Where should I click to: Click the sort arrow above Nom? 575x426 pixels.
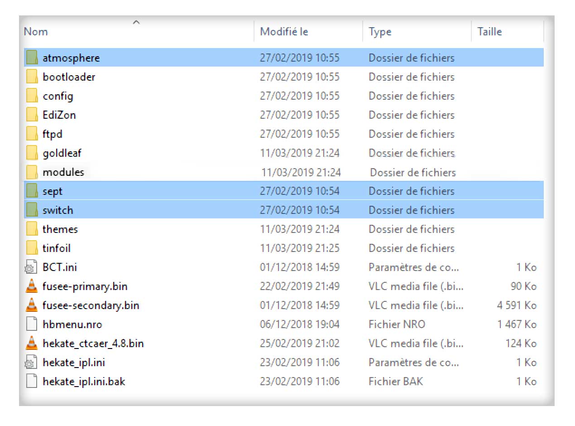pyautogui.click(x=136, y=22)
